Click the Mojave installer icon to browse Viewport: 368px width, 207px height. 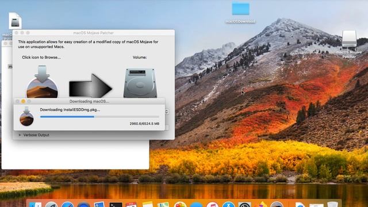pyautogui.click(x=42, y=82)
